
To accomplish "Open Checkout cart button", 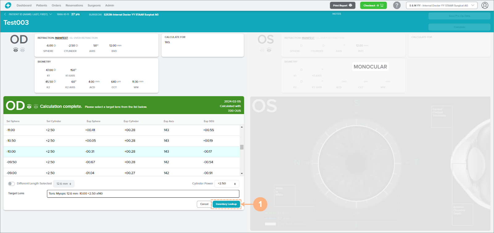I will click(373, 5).
